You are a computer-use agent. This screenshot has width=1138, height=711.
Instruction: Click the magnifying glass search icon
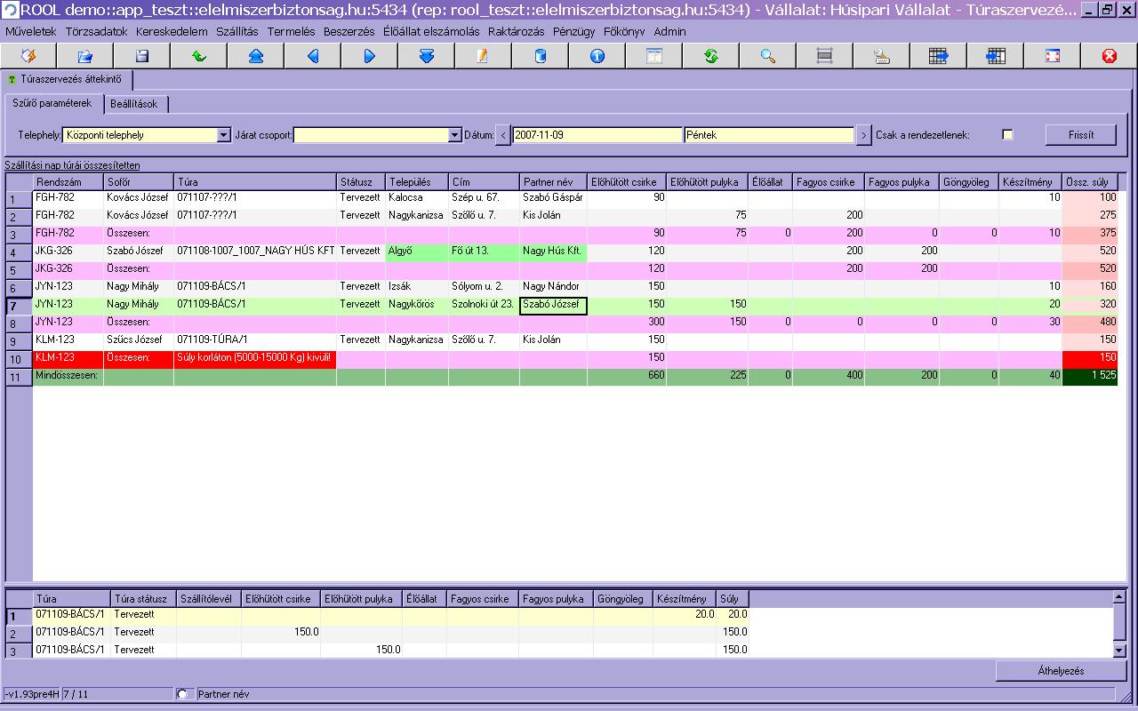pos(767,56)
